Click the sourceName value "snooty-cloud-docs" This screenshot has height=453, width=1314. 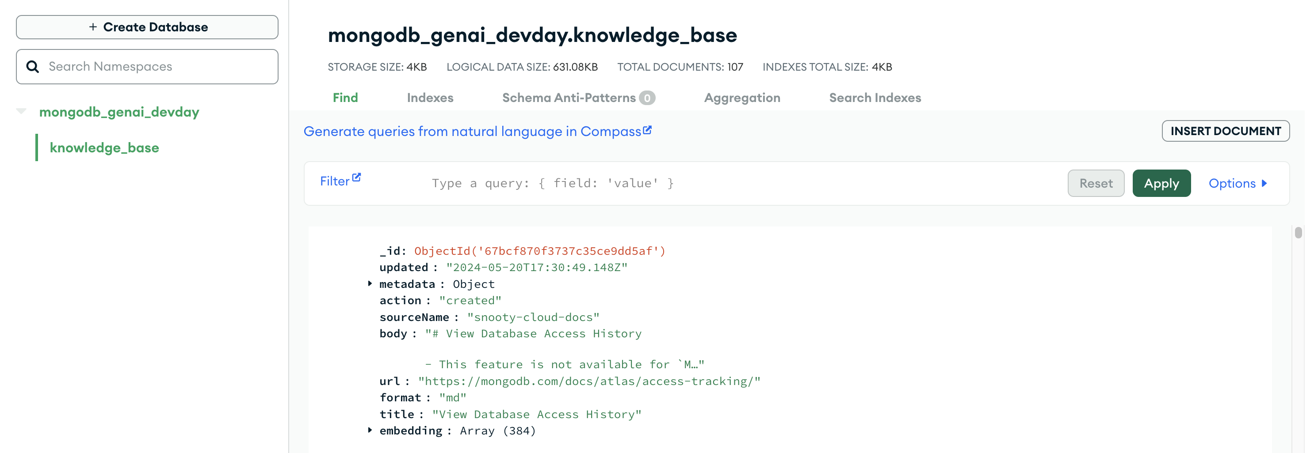[x=533, y=317]
